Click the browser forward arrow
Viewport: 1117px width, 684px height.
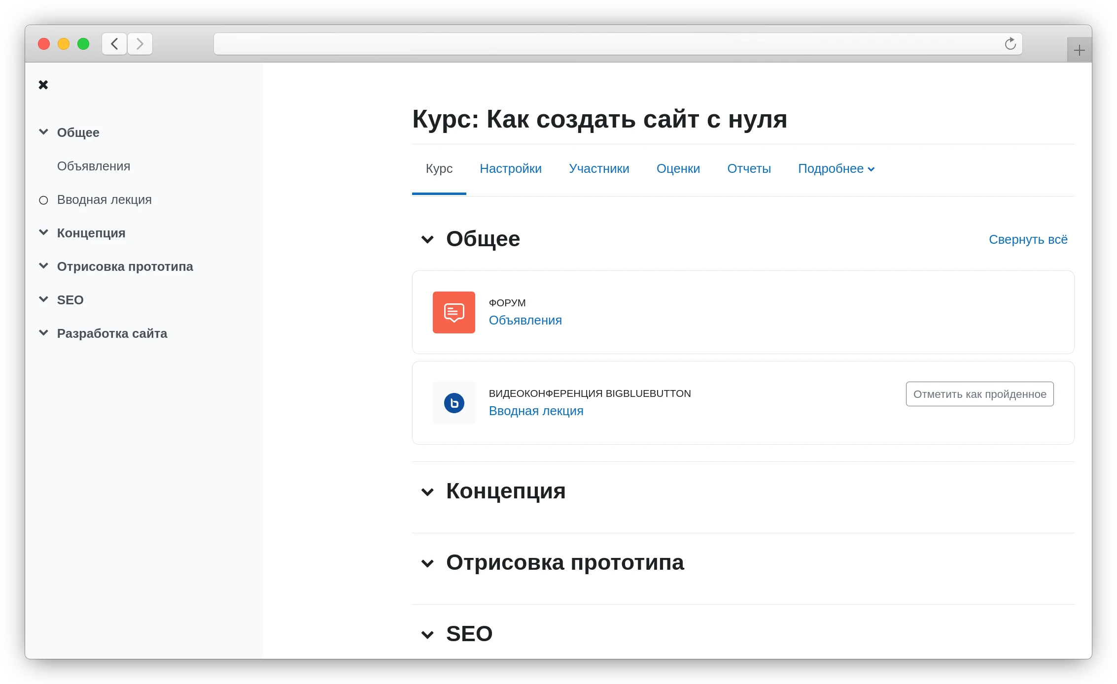pos(140,44)
